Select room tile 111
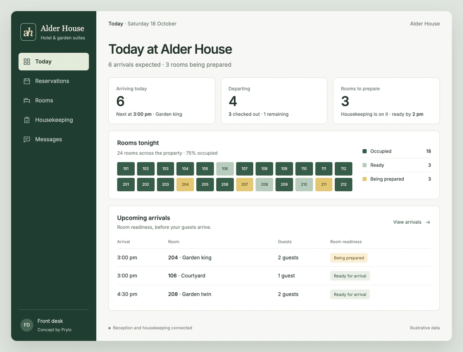Image resolution: width=463 pixels, height=352 pixels. point(324,169)
